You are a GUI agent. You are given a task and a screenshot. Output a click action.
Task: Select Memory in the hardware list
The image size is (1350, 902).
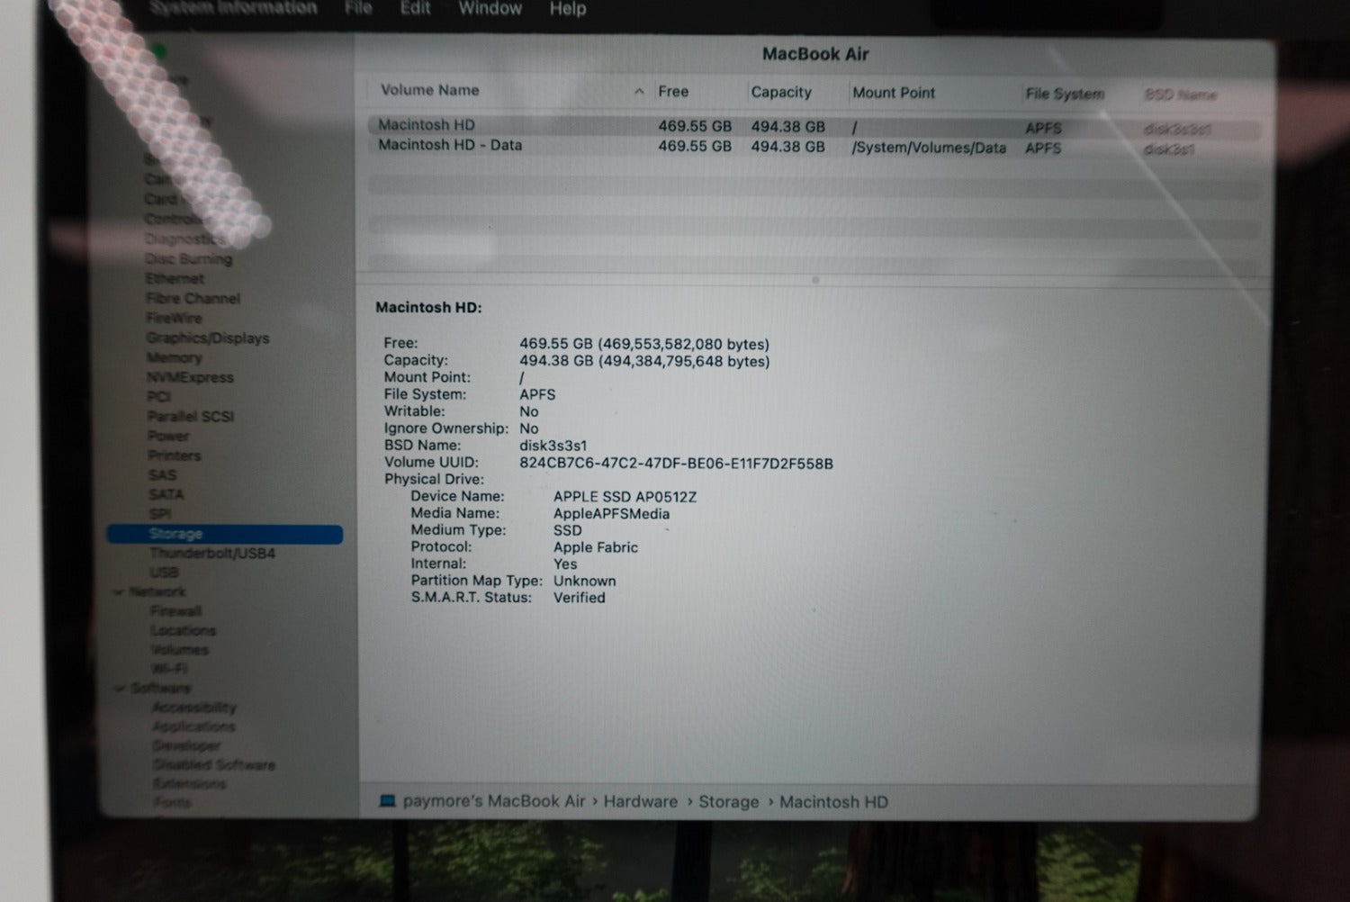pos(174,358)
